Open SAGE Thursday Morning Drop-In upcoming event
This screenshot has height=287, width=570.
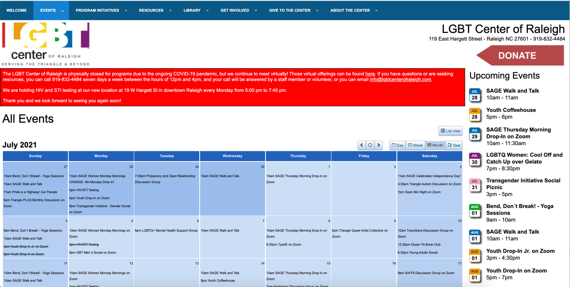click(519, 133)
